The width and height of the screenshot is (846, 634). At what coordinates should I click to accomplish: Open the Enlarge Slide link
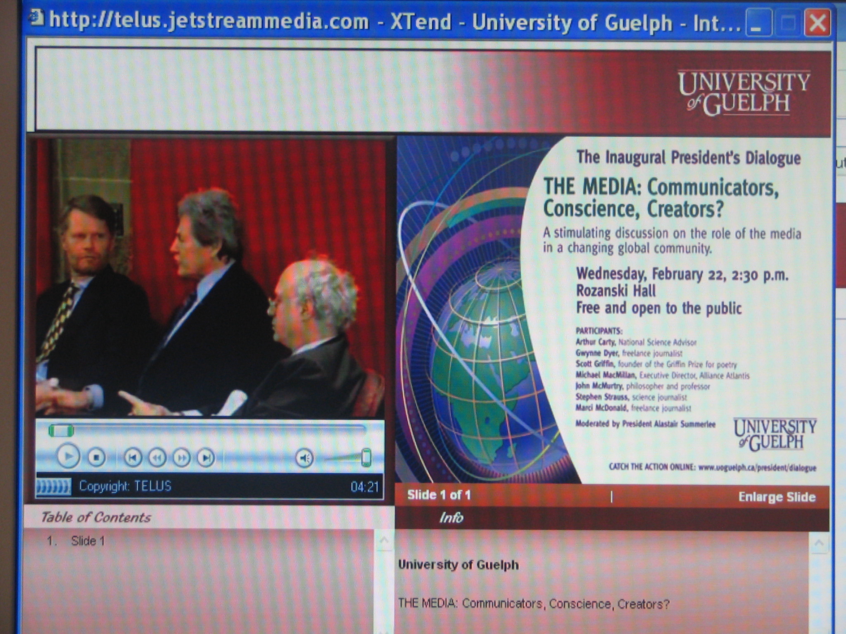coord(777,497)
